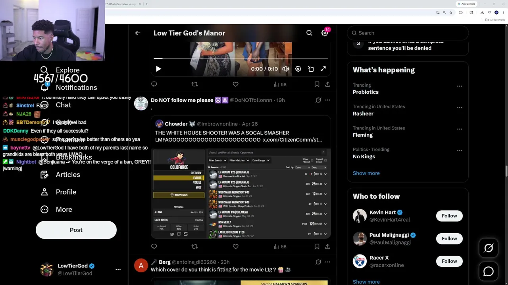Open Chowder's quoted post author name
This screenshot has height=285, width=508.
(176, 124)
